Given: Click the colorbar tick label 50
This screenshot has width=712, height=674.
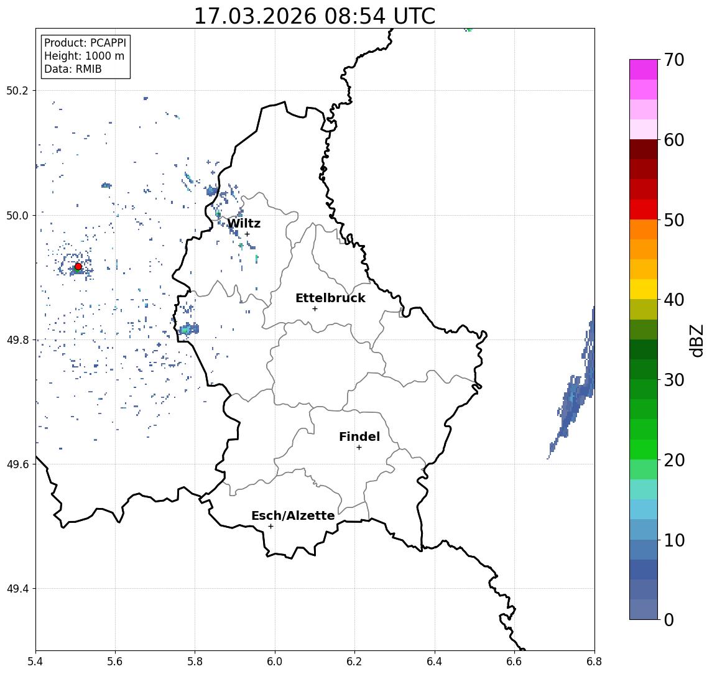Looking at the screenshot, I should click(674, 220).
